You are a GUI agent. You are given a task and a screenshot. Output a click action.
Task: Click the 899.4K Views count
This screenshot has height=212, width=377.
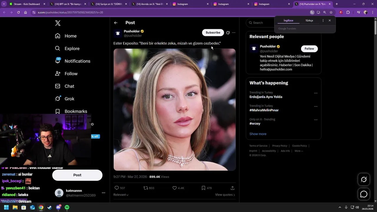(x=159, y=177)
